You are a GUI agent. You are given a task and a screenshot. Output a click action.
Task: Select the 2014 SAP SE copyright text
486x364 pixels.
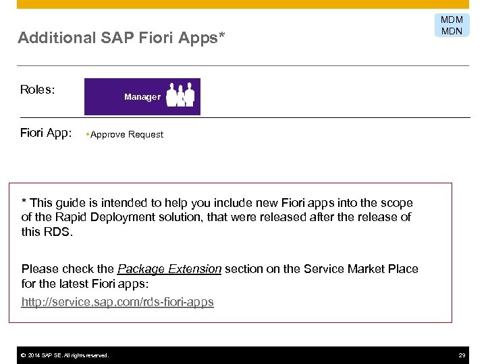[65, 355]
